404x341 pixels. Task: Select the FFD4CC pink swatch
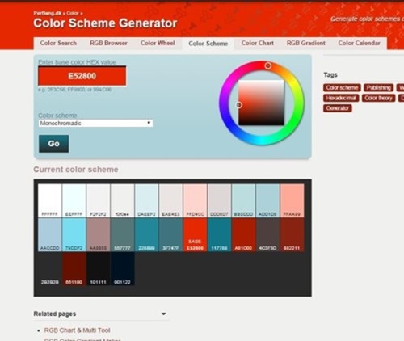[x=195, y=200]
